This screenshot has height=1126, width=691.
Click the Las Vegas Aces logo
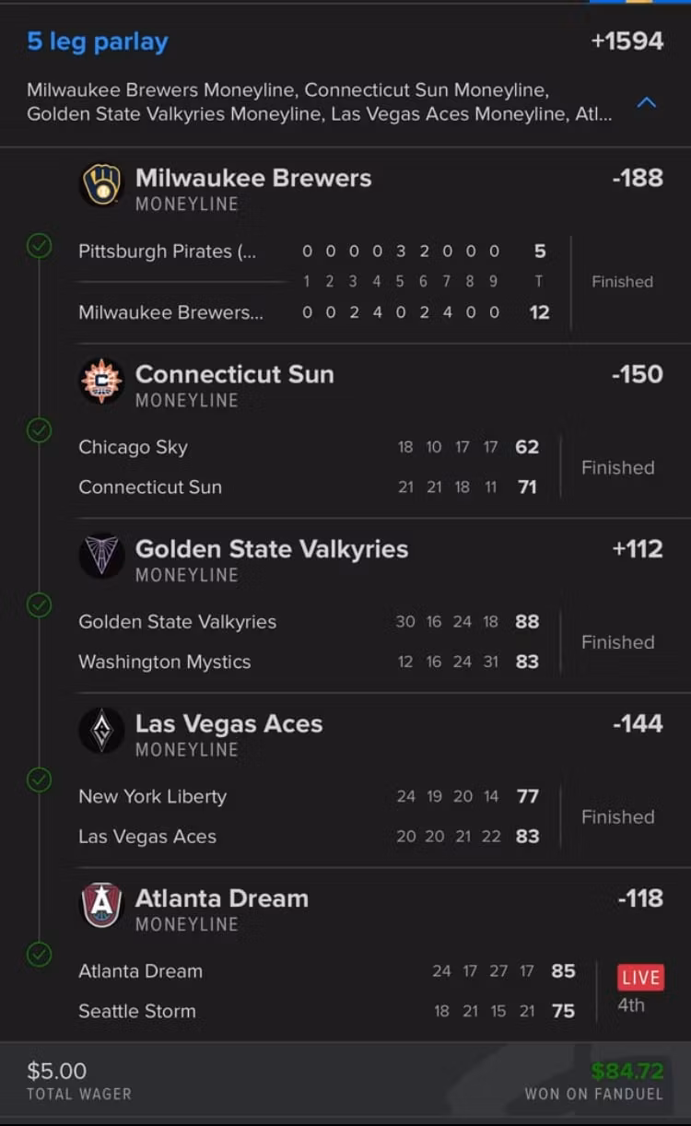(101, 732)
